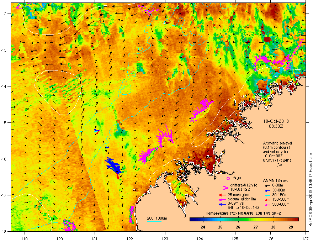Click the black arrow beside ANMN 0-30m

coord(267,185)
